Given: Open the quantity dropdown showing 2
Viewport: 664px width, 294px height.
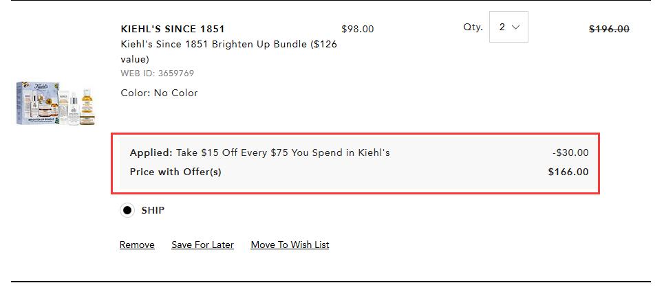Looking at the screenshot, I should (x=508, y=27).
